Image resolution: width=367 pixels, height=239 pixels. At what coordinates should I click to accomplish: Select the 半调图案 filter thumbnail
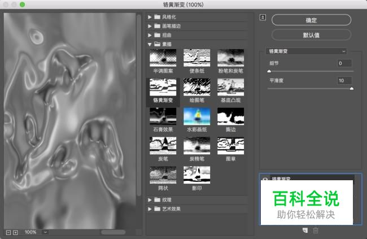pos(163,58)
